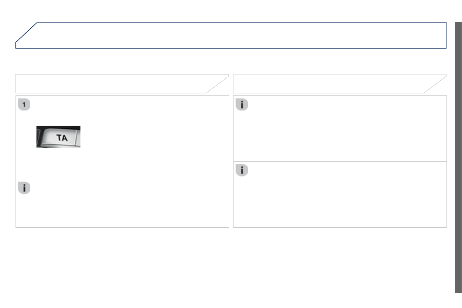Viewport: 462px width, 308px height.
Task: Select the info icon in upper-right panel
Action: 242,105
